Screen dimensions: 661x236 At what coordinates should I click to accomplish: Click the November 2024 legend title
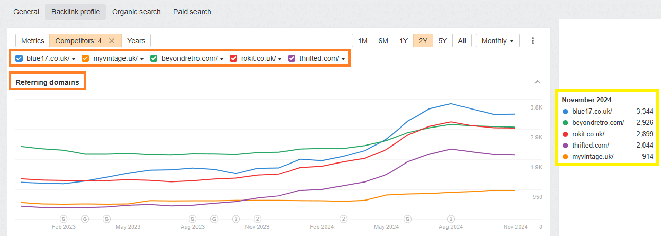click(x=586, y=100)
